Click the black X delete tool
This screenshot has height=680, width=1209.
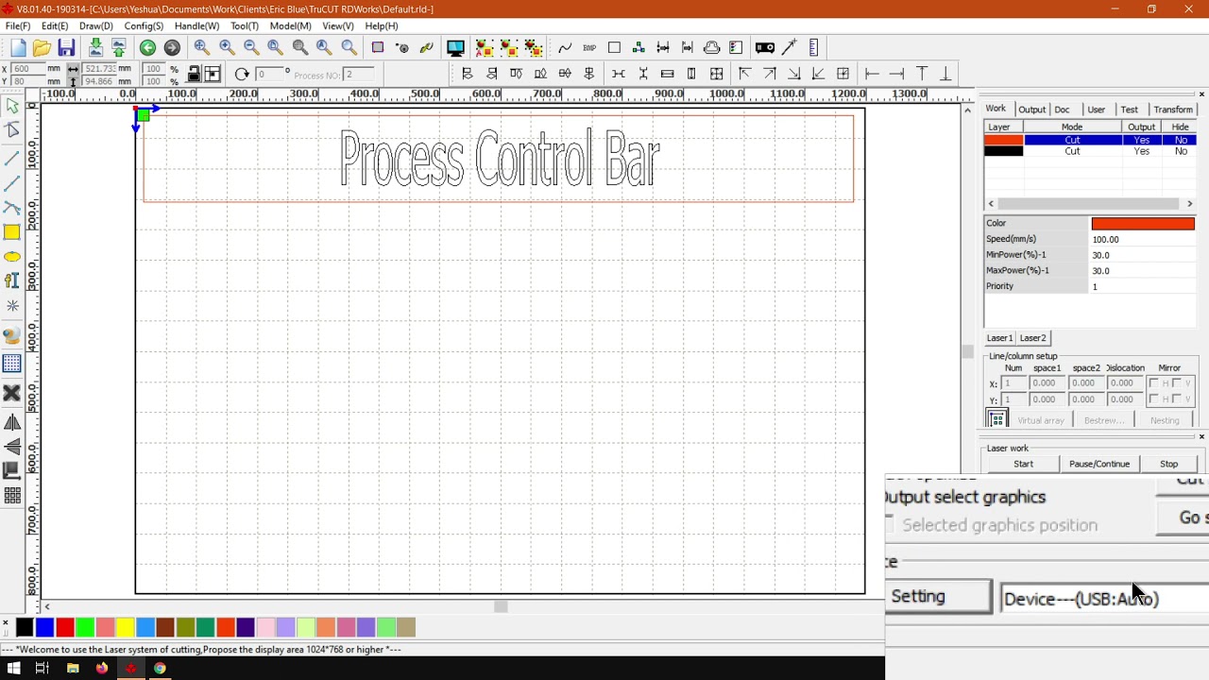pyautogui.click(x=11, y=393)
